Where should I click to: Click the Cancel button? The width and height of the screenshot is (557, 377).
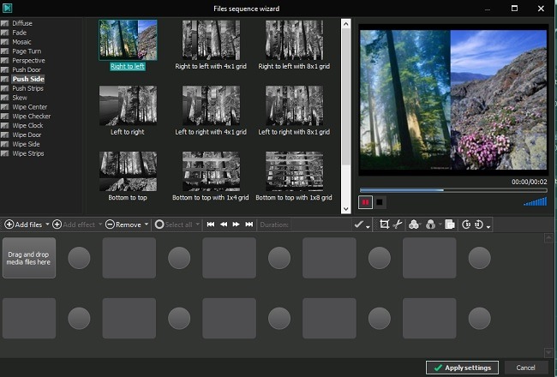click(x=526, y=368)
